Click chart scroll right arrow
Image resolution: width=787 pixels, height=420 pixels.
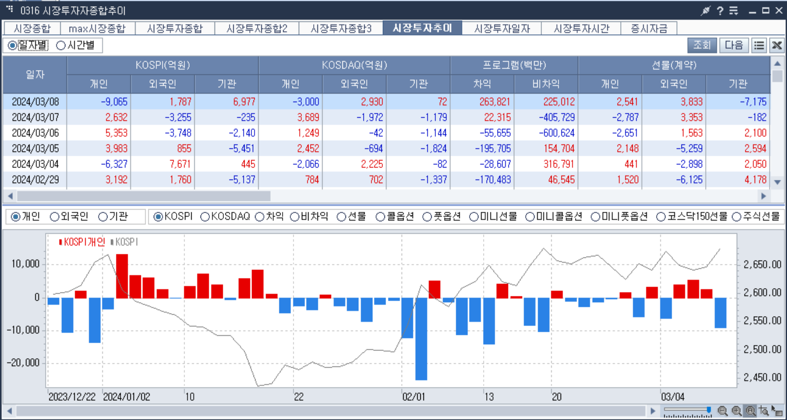(x=653, y=411)
